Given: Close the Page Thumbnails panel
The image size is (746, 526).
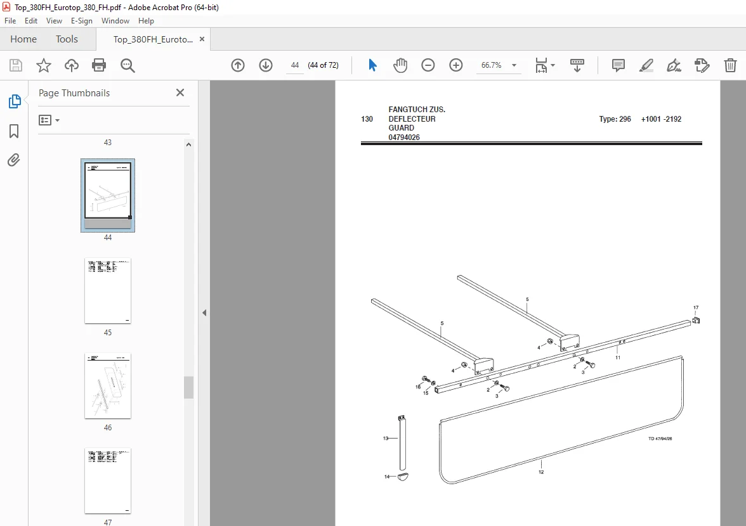Looking at the screenshot, I should tap(180, 93).
